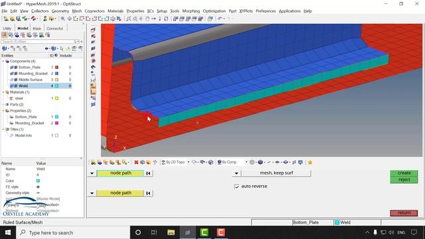This screenshot has height=239, width=425.
Task: Toggle Mounting_Bracket component element visibility
Action: [x=16, y=74]
